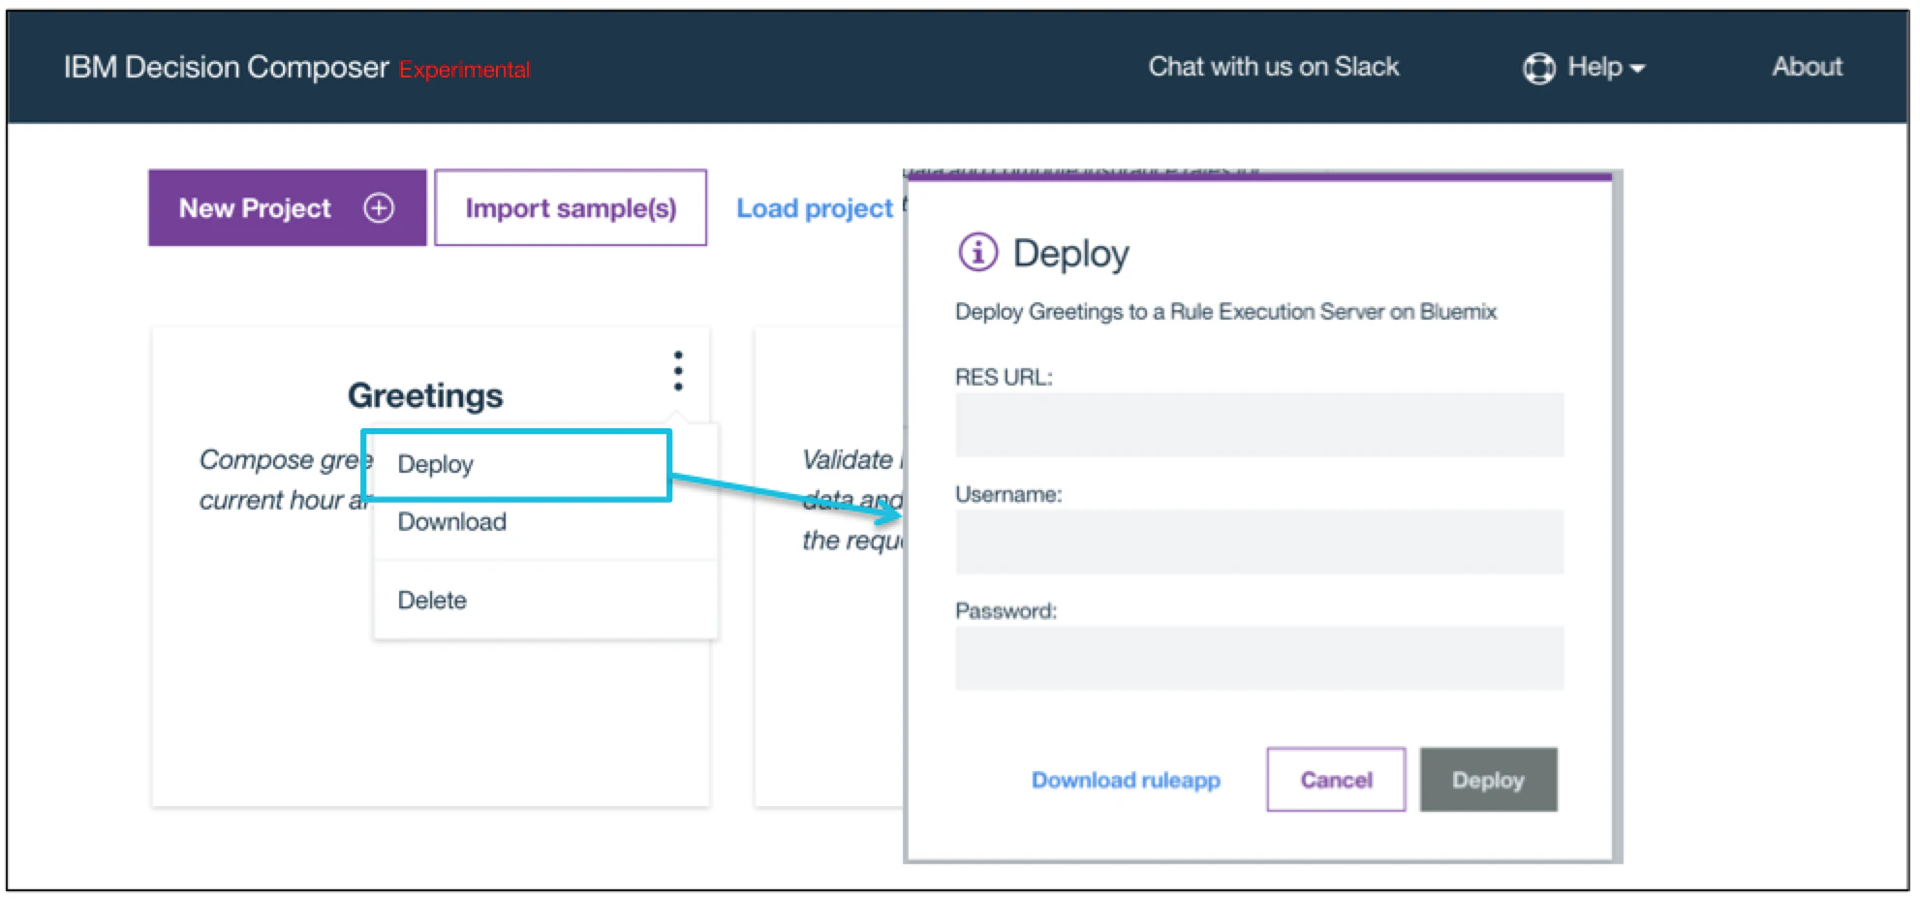Open the Load project link
Viewport: 1920px width, 899px height.
pyautogui.click(x=814, y=208)
